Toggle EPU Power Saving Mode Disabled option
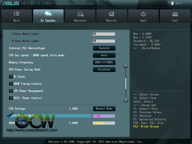 [x=104, y=70]
